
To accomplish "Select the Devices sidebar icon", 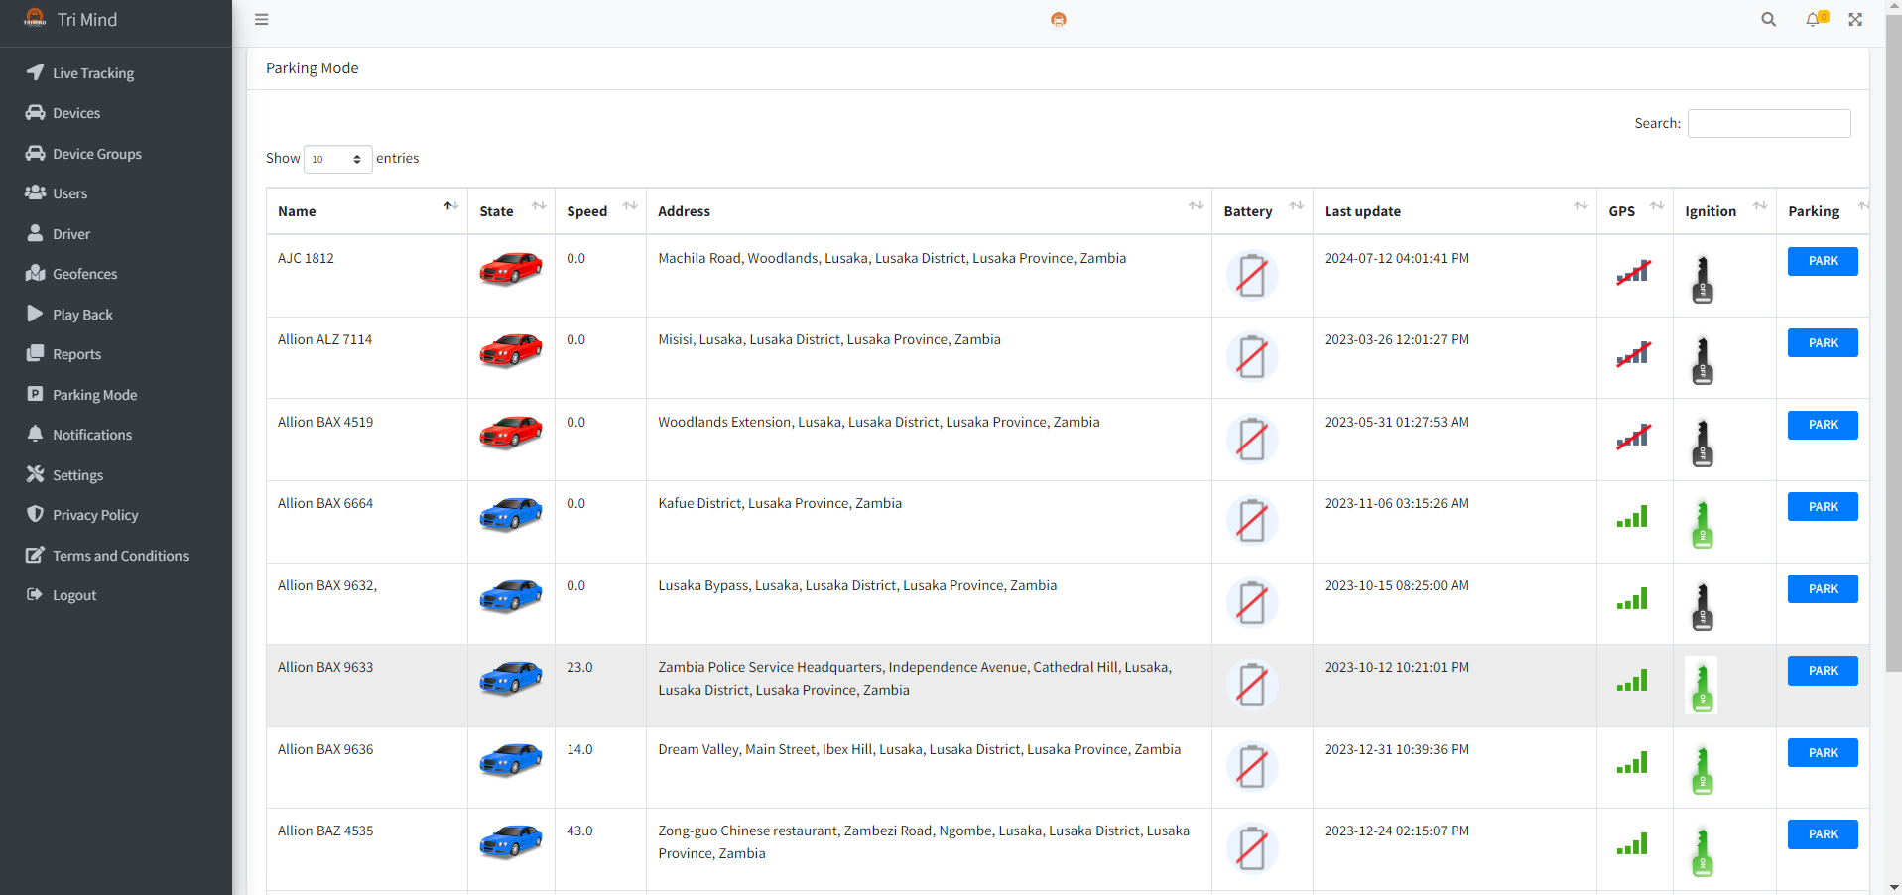I will [76, 112].
